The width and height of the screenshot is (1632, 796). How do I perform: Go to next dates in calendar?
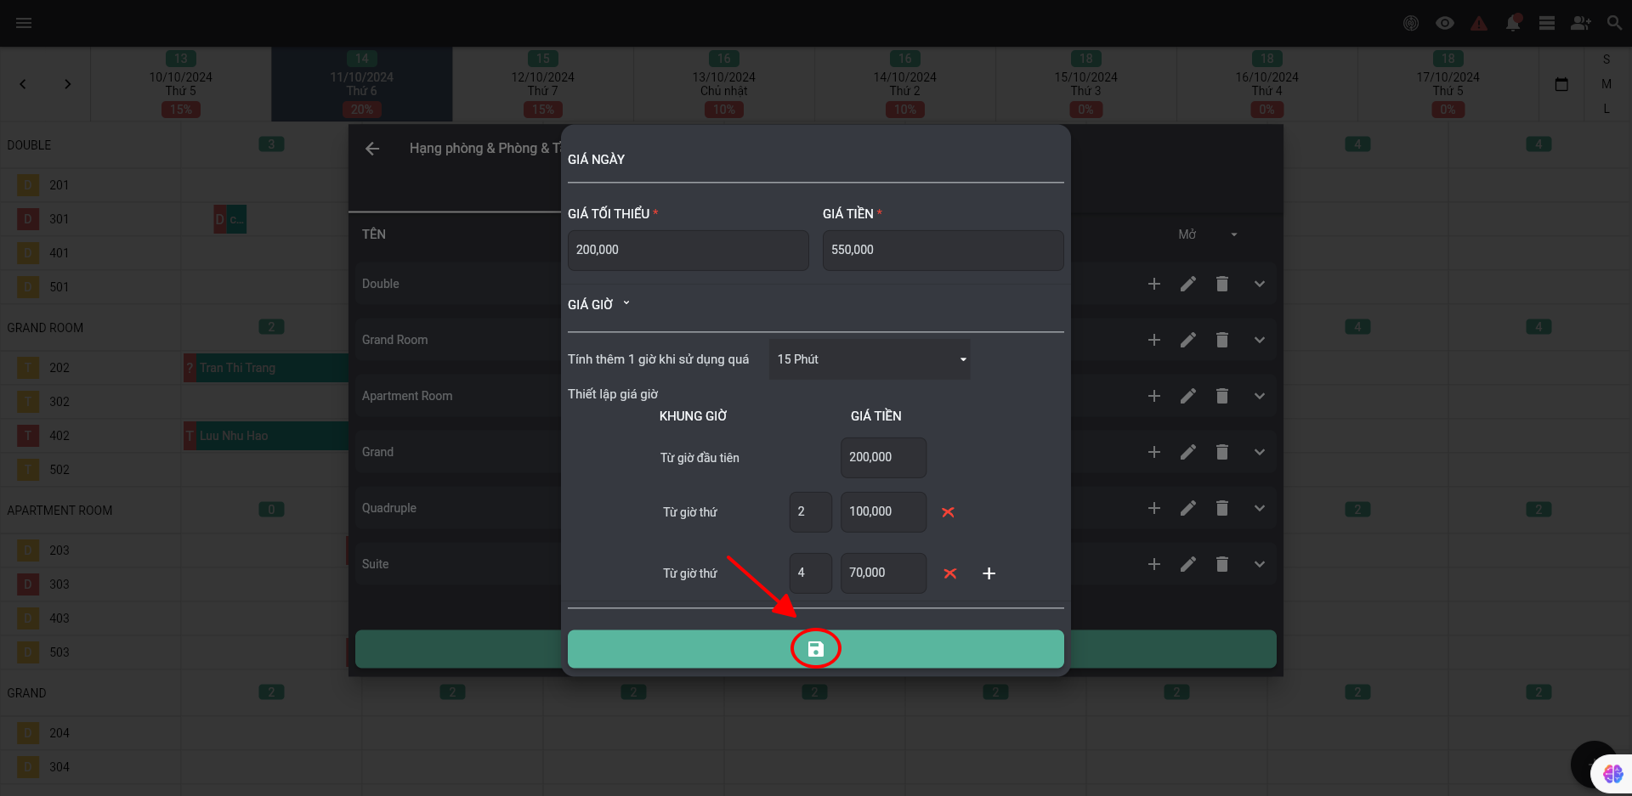point(68,84)
